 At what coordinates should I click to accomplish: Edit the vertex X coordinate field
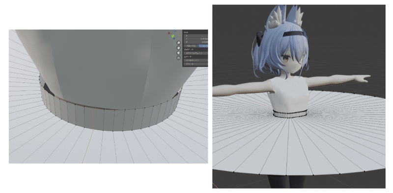click(196, 36)
